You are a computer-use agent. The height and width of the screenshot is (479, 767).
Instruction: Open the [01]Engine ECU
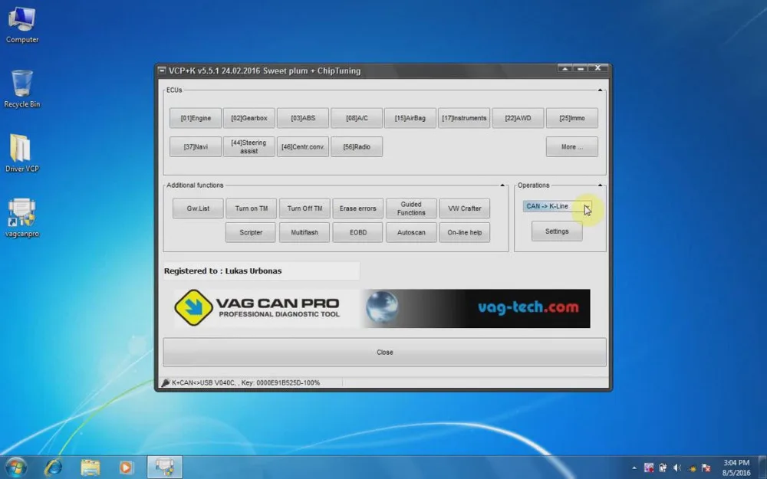(x=195, y=118)
